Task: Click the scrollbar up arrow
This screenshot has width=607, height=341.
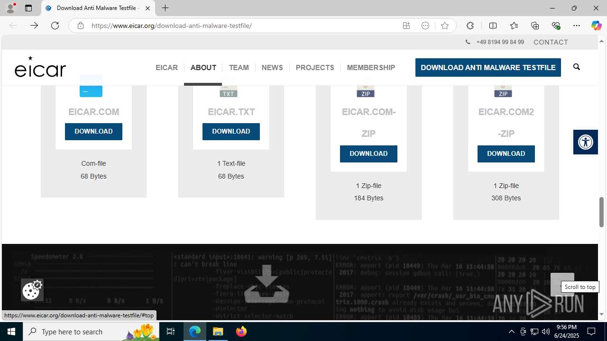Action: (602, 41)
